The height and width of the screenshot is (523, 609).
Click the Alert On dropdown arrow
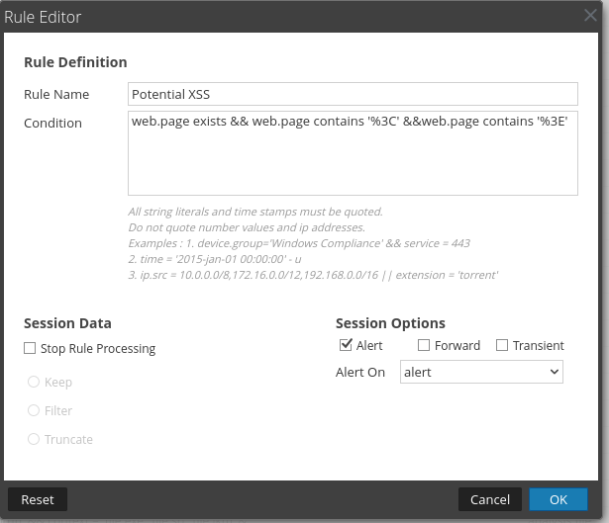(553, 372)
